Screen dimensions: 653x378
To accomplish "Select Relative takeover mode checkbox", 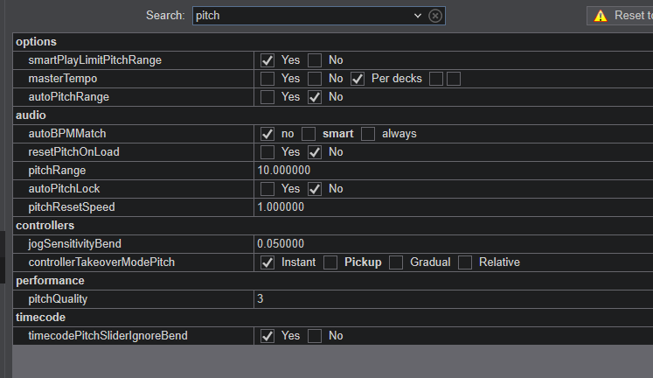I will (465, 262).
